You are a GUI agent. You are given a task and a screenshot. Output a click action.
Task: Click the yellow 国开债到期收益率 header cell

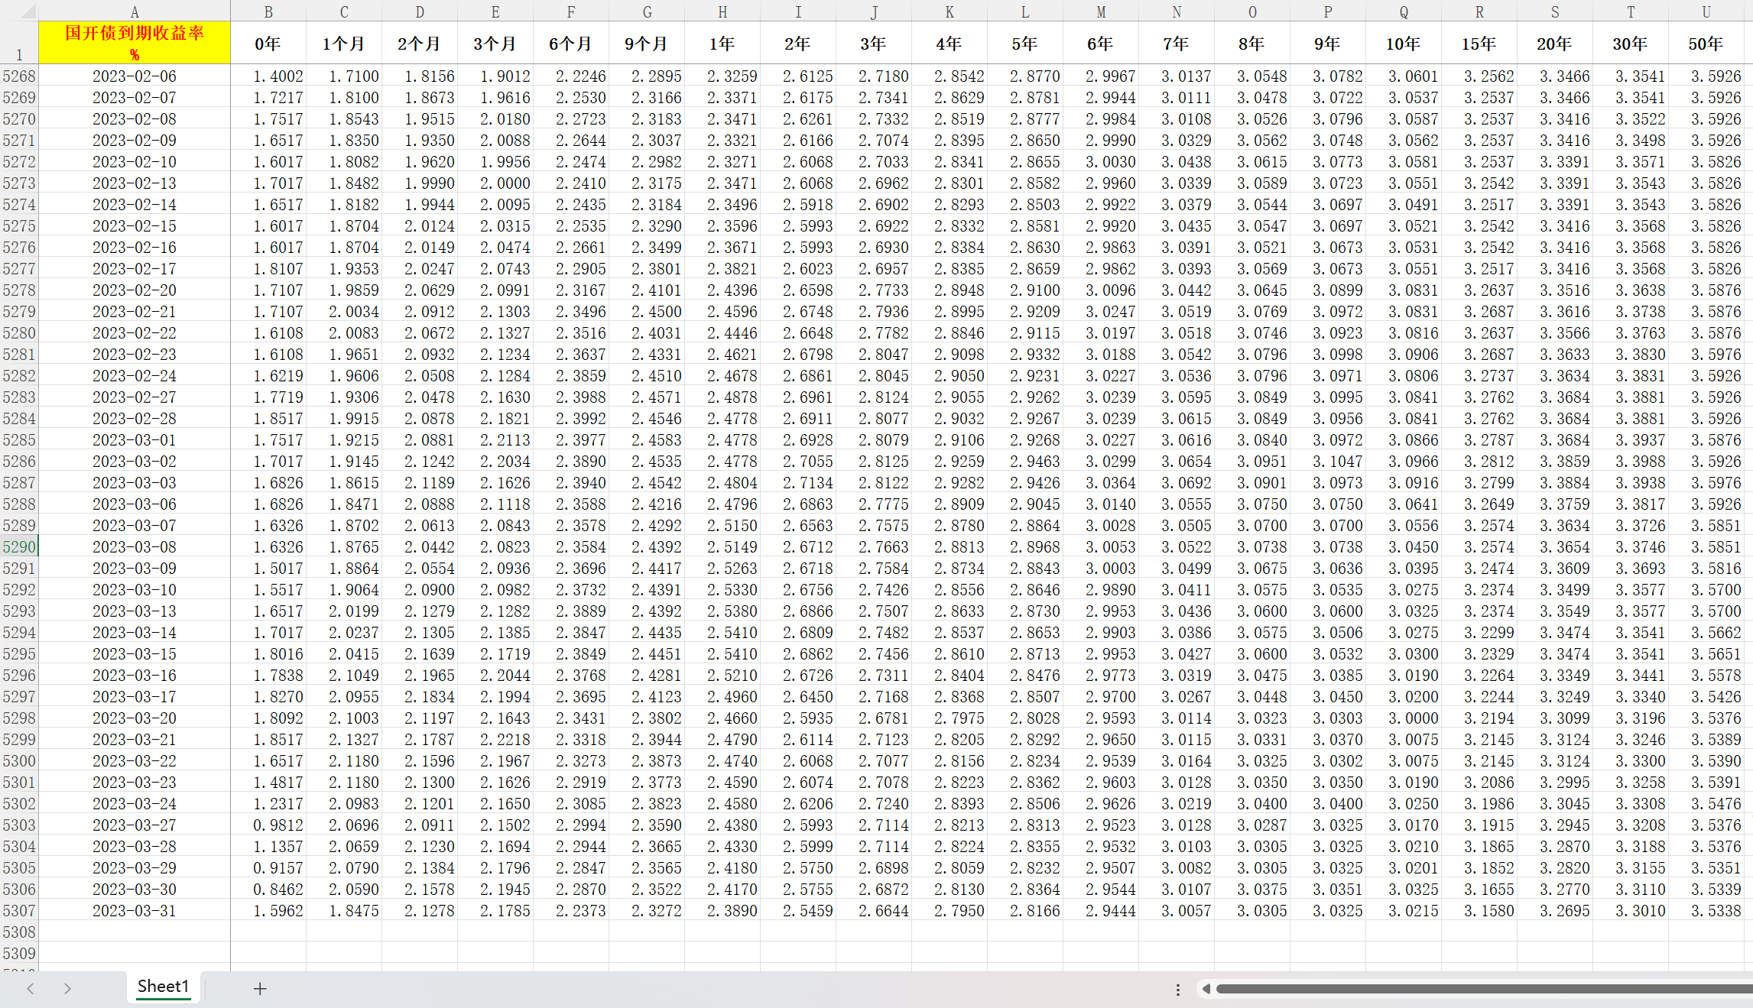pyautogui.click(x=135, y=43)
